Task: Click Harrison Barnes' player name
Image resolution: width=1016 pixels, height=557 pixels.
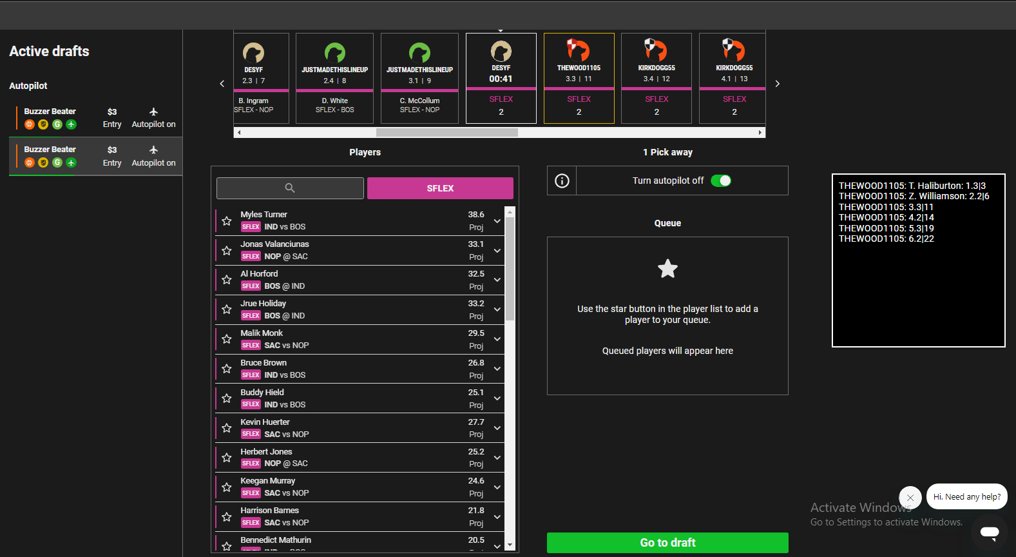Action: tap(269, 511)
